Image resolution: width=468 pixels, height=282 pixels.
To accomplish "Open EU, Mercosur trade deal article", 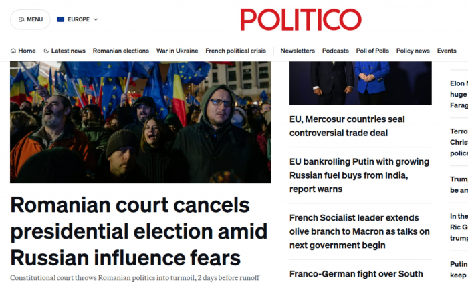I will point(347,126).
